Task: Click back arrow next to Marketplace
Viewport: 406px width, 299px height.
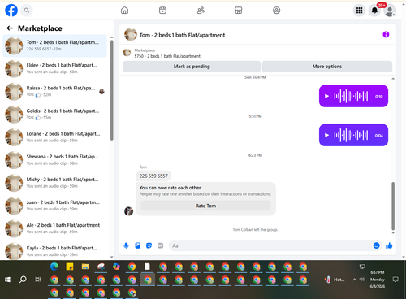Action: 10,28
